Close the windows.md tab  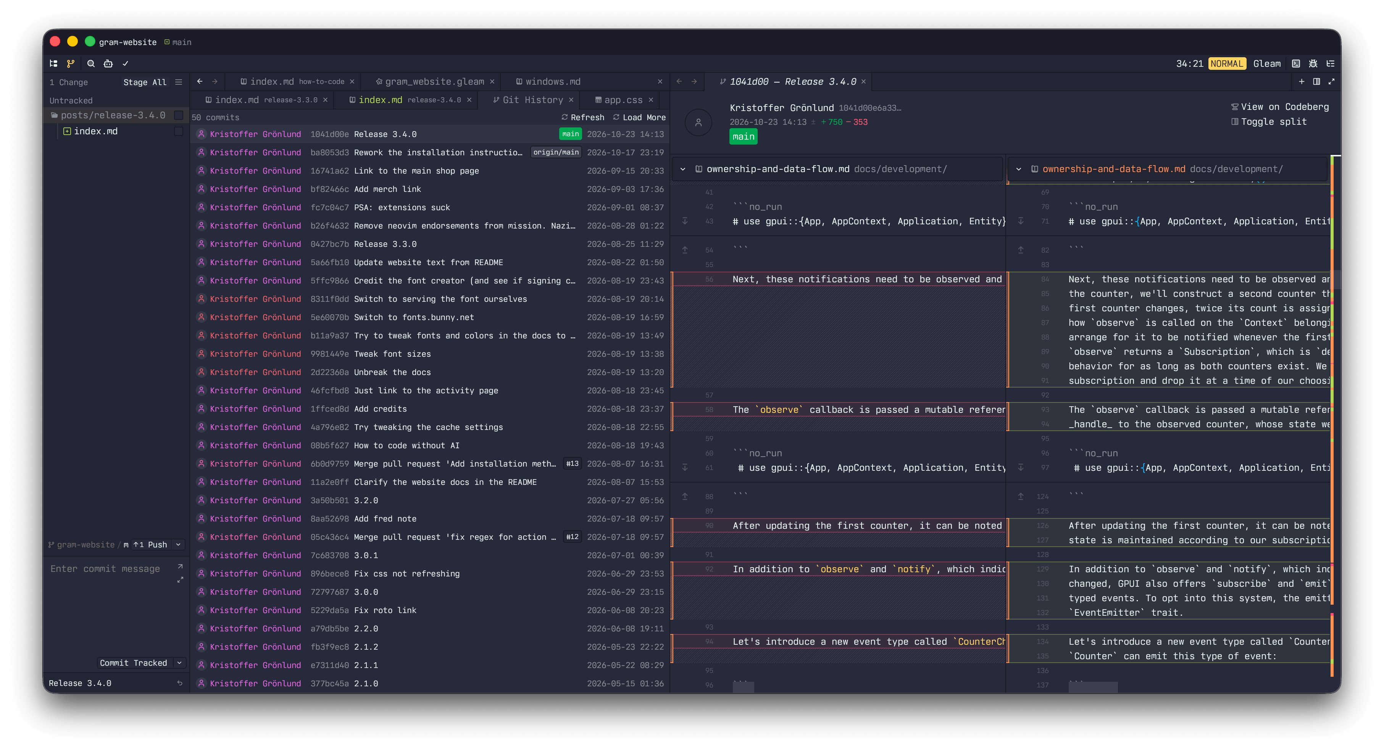point(660,82)
